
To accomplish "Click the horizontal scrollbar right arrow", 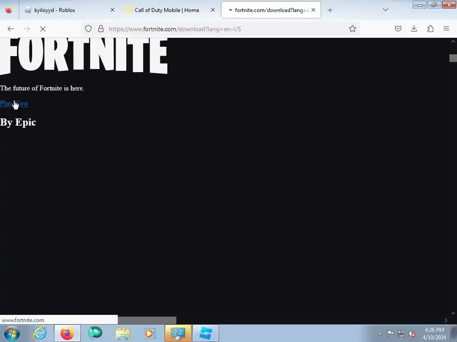I will 446,320.
